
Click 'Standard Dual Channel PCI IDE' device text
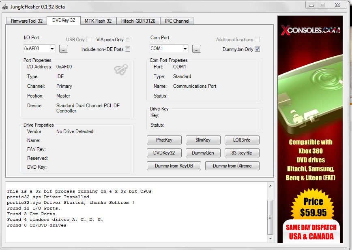88,106
